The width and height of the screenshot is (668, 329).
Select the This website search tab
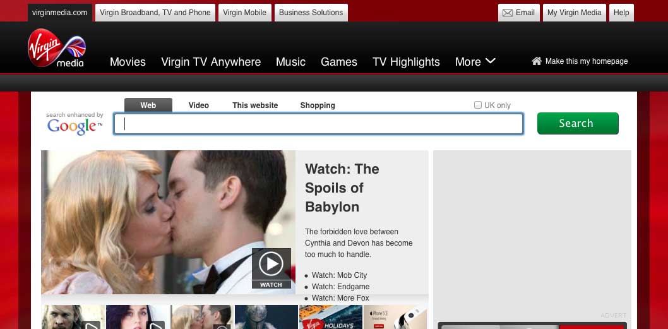pos(255,105)
